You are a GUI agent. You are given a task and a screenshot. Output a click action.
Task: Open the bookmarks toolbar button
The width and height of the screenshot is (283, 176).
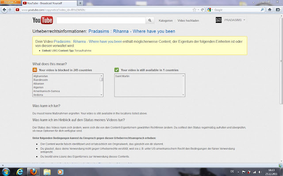click(x=278, y=10)
